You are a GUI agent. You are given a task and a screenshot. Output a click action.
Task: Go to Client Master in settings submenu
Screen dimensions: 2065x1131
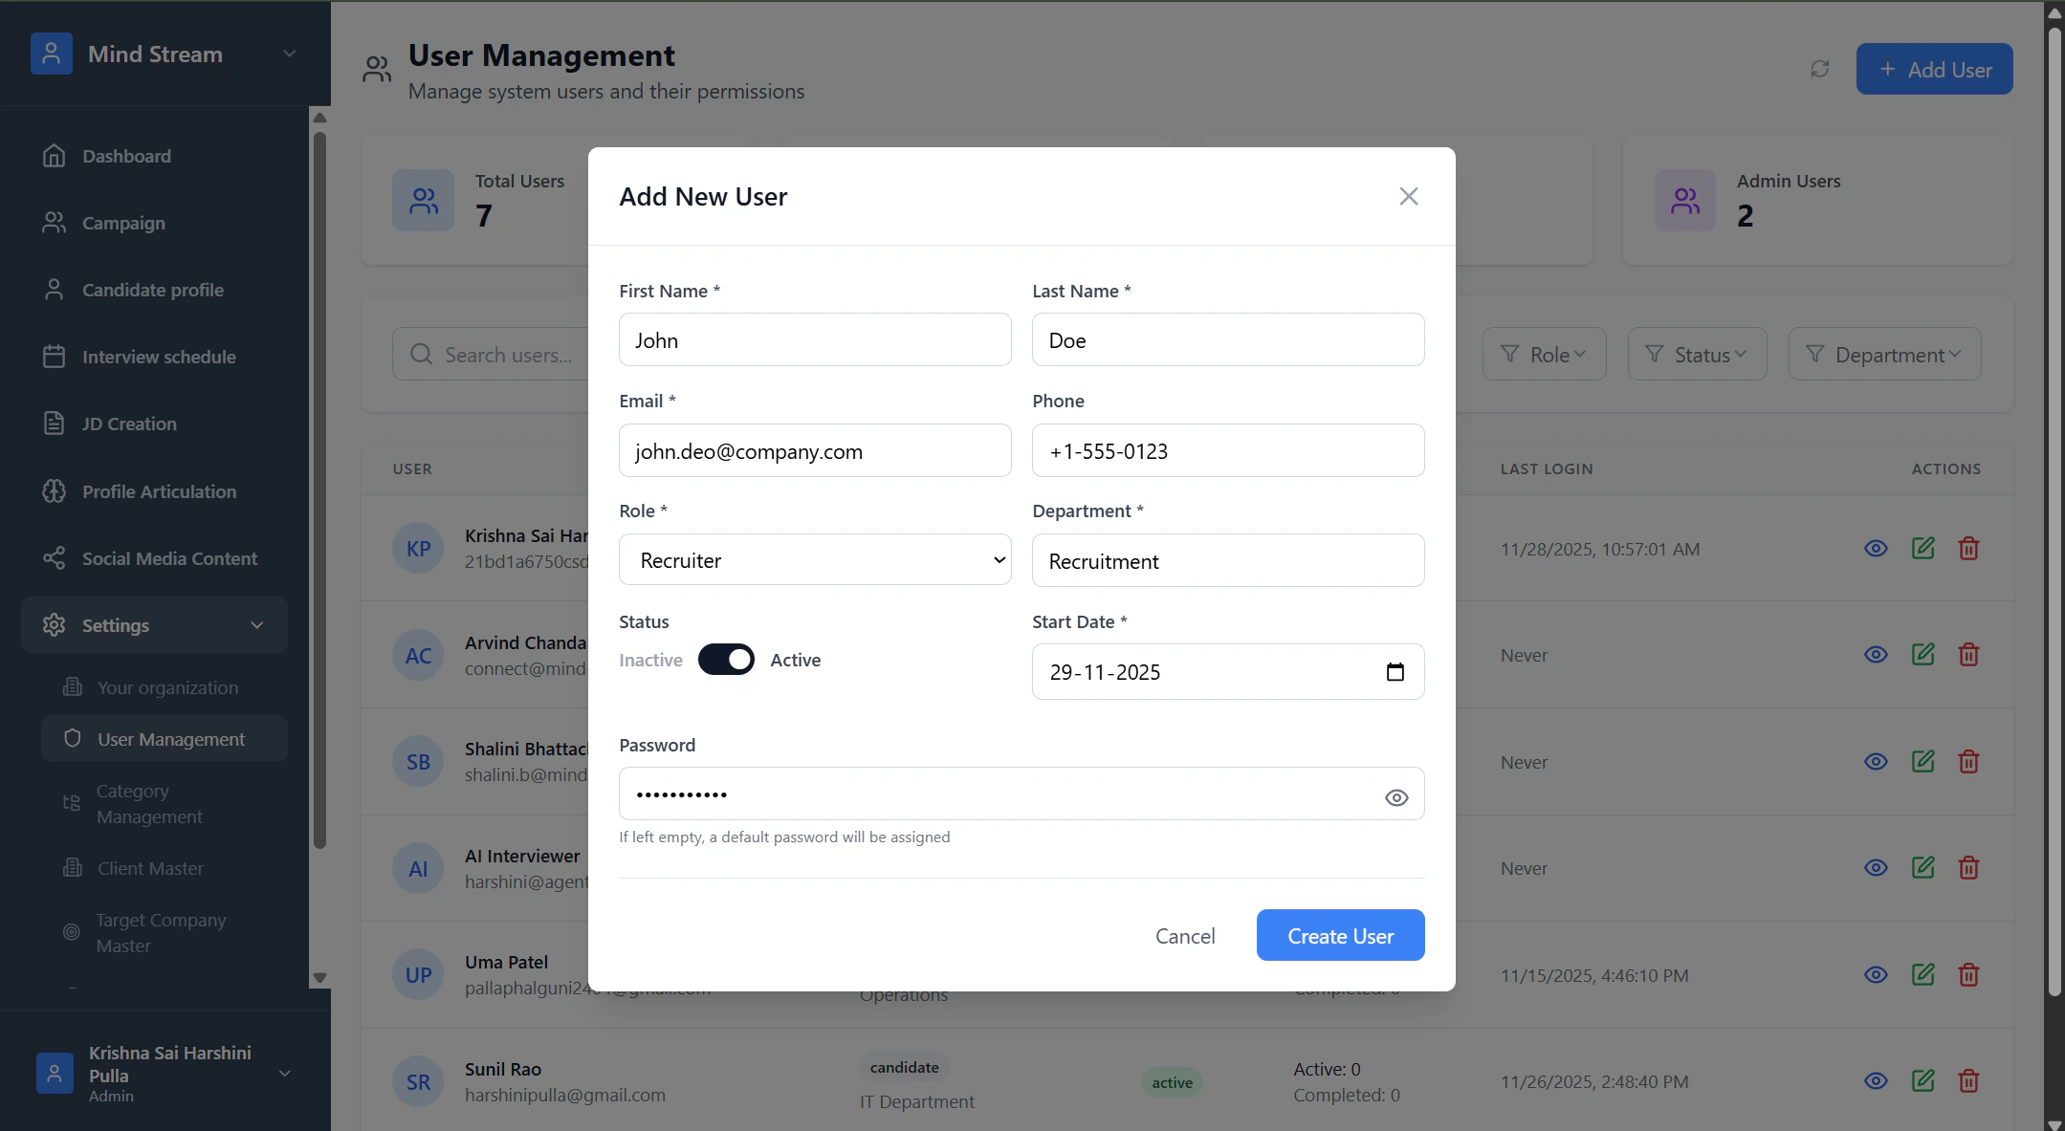(x=150, y=868)
